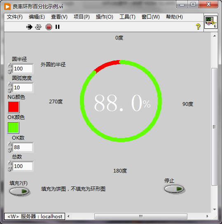
Task: Open the 帮助(H) menu
Action: 174,17
